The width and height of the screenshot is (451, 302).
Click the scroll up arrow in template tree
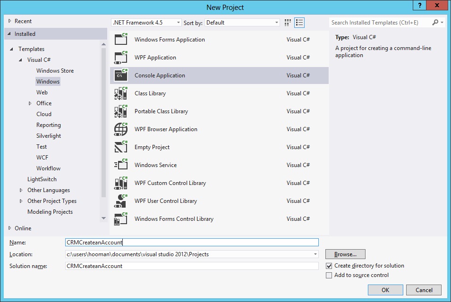(103, 44)
